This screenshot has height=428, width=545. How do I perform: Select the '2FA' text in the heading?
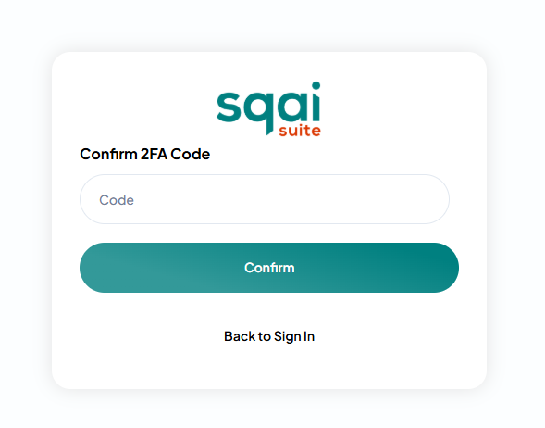(154, 154)
